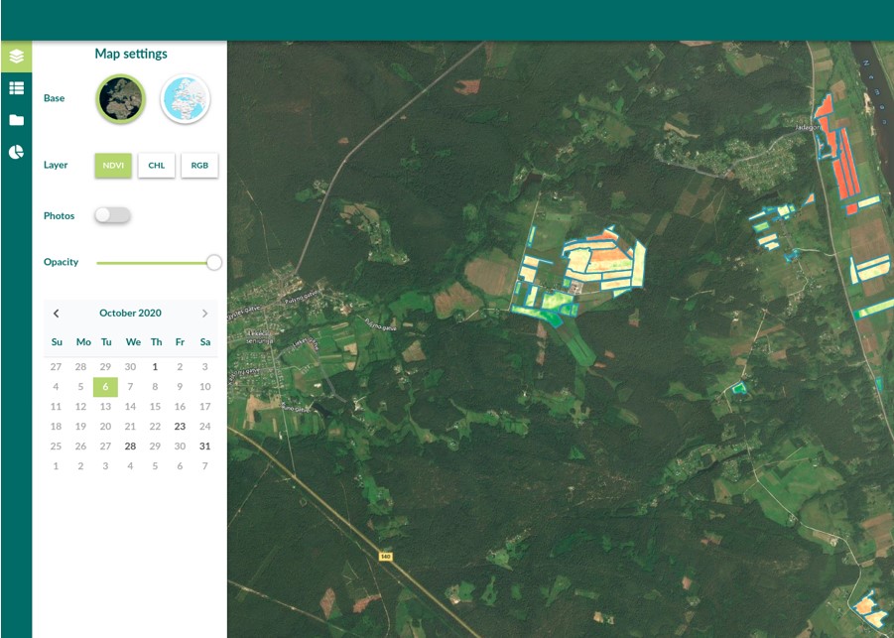Open the layers map settings icon

16,57
